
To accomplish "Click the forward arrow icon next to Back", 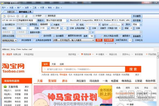I will tap(18, 16).
